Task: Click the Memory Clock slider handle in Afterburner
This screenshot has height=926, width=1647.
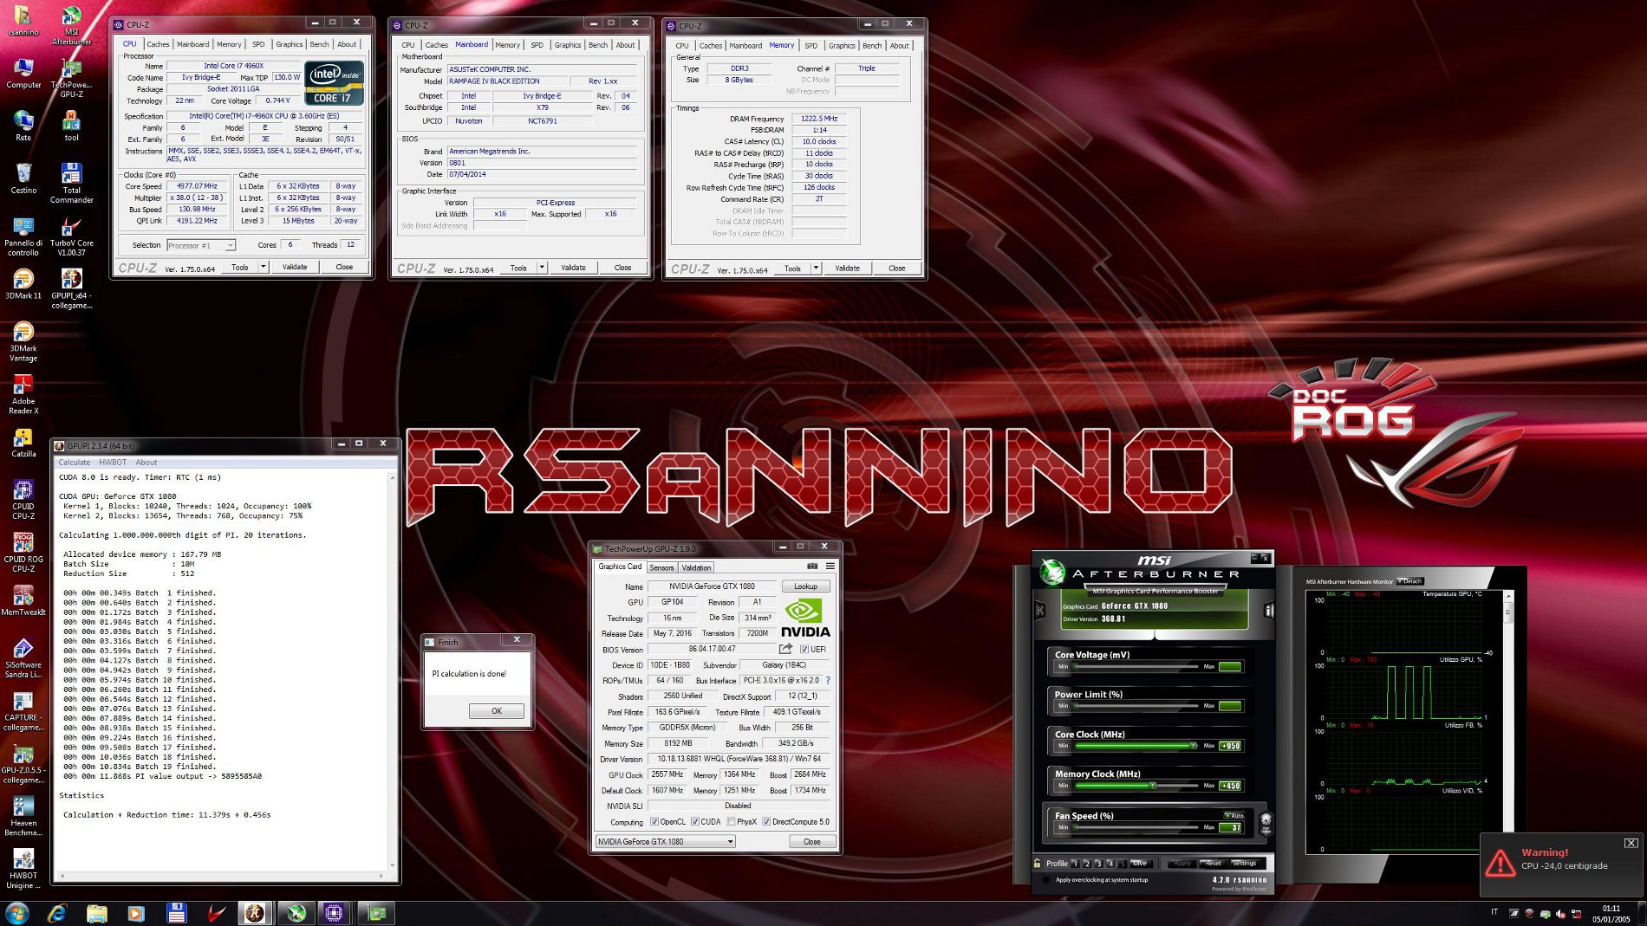Action: tap(1153, 785)
